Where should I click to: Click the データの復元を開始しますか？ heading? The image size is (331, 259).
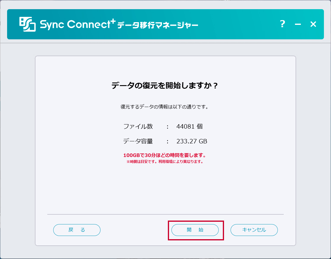(165, 86)
